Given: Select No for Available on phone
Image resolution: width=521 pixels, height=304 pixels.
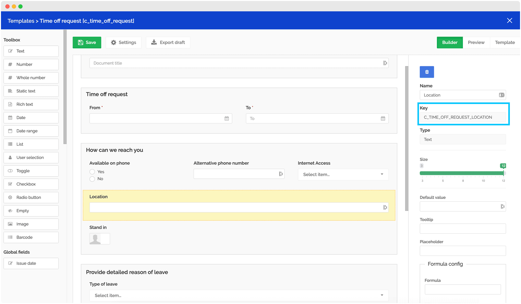Looking at the screenshot, I should (92, 179).
